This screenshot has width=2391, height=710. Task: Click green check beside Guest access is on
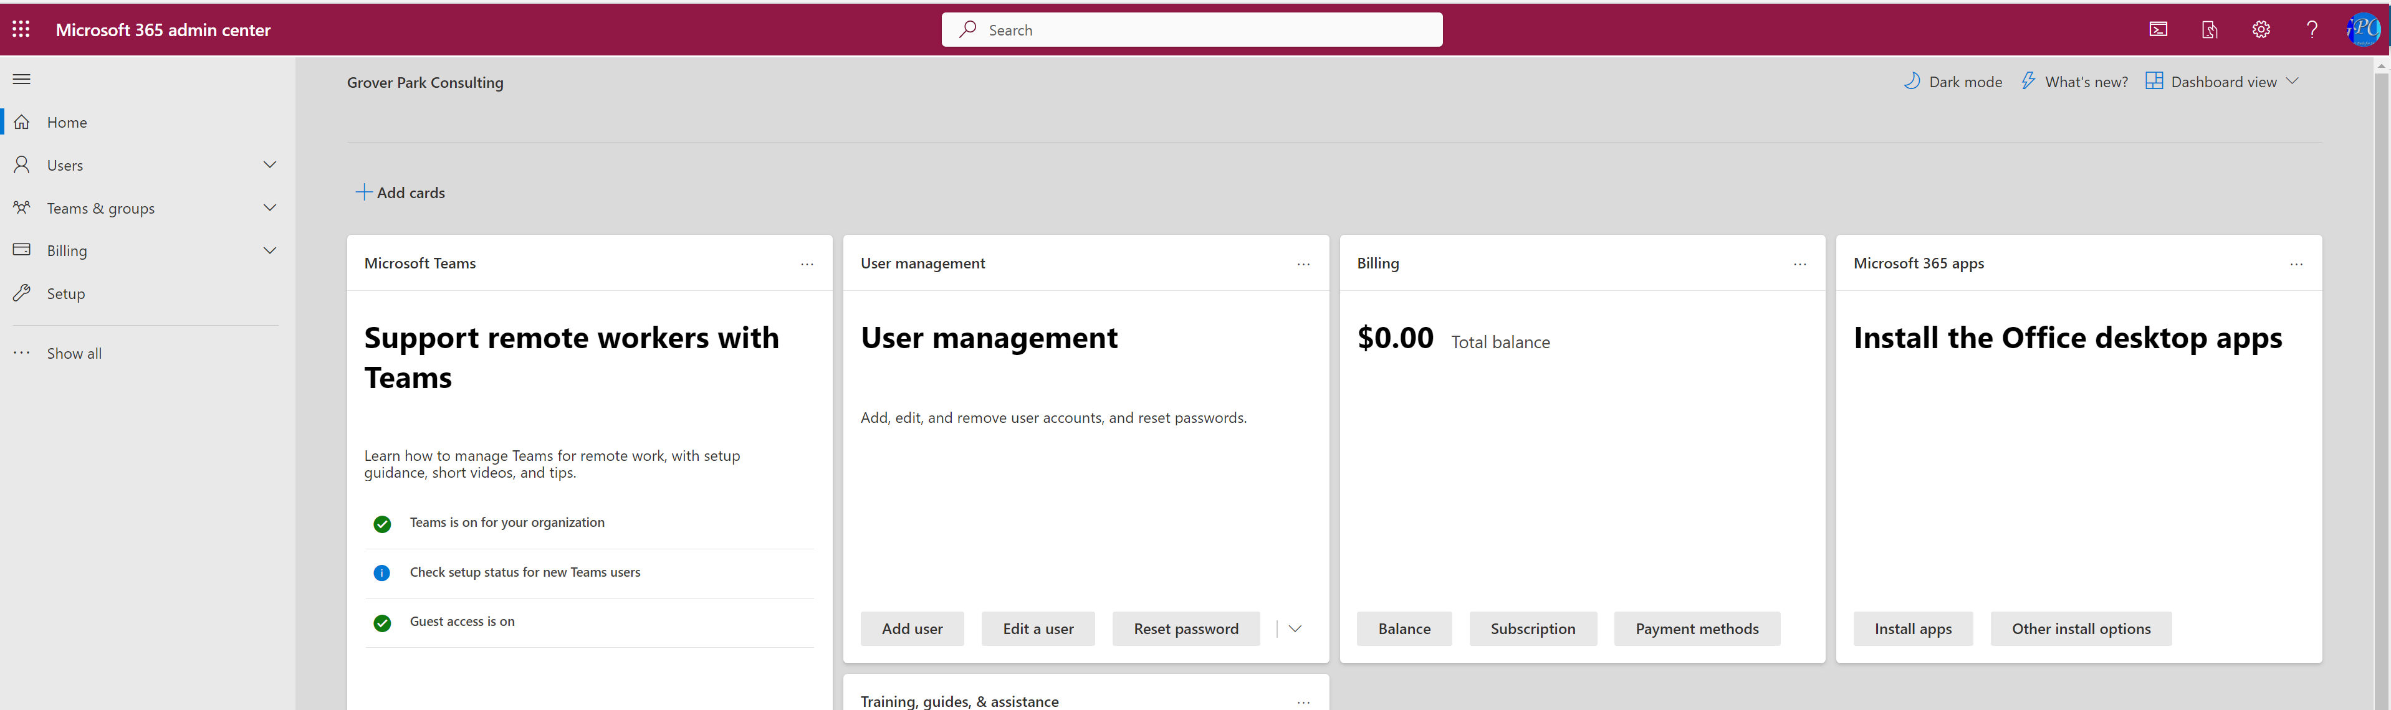click(381, 623)
